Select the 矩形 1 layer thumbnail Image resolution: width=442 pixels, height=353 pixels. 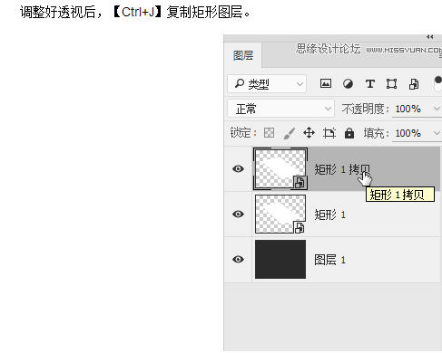tap(280, 214)
